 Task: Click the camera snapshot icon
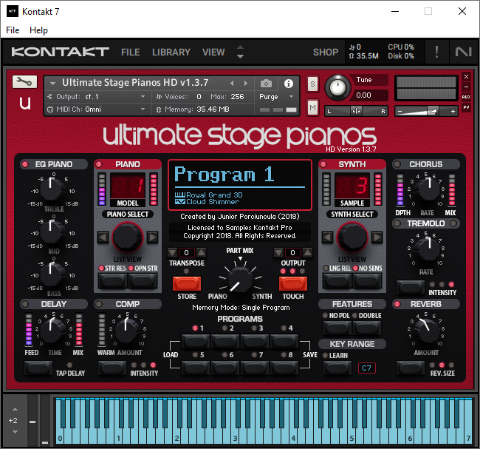point(266,84)
